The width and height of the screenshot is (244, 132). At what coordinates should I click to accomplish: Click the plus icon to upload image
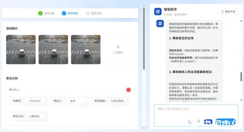point(118,47)
